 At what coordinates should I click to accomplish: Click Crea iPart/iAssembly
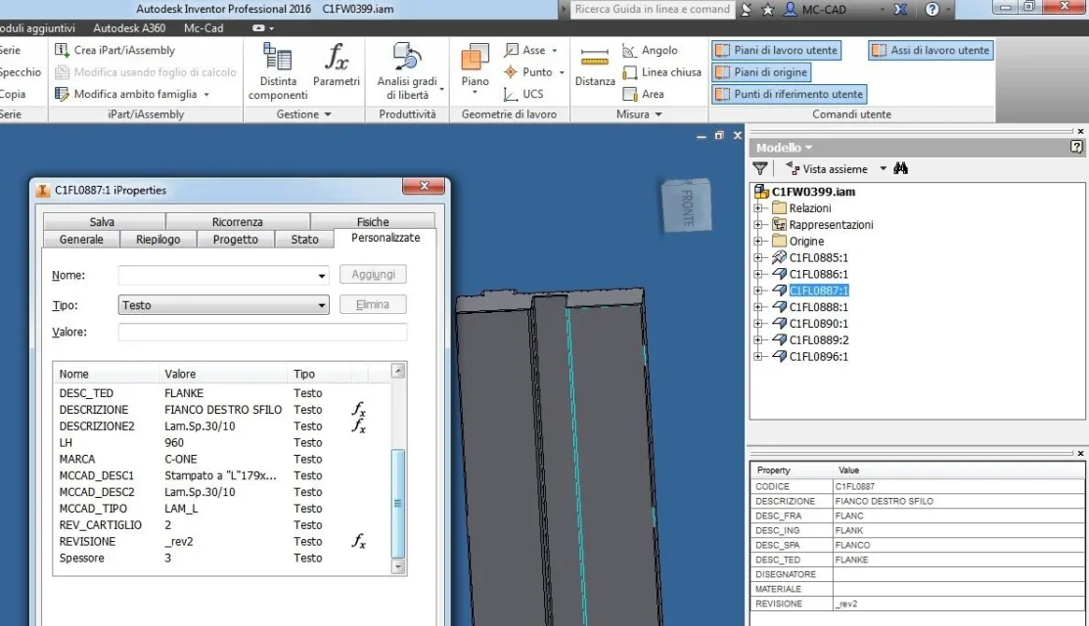pyautogui.click(x=115, y=50)
